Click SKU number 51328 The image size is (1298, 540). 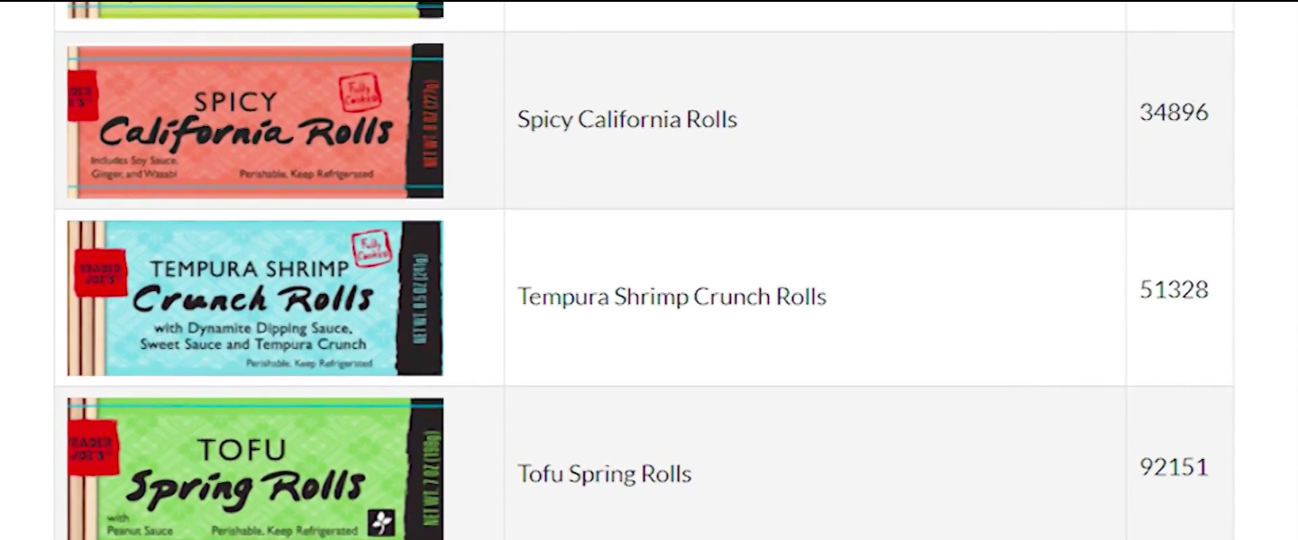[x=1174, y=290]
